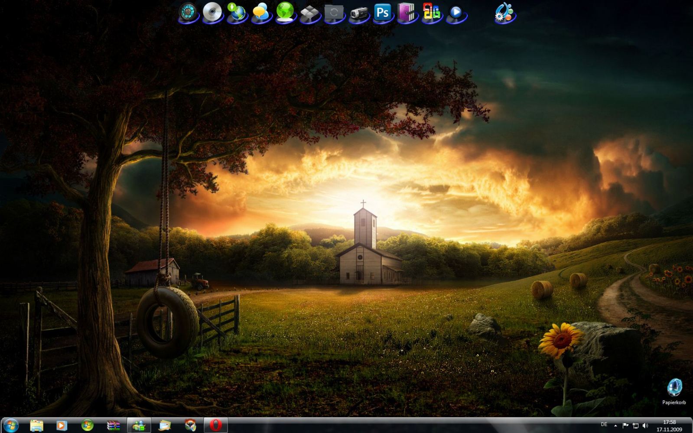This screenshot has height=433, width=693.
Task: Launch the silver CD disc dock icon
Action: coord(212,12)
